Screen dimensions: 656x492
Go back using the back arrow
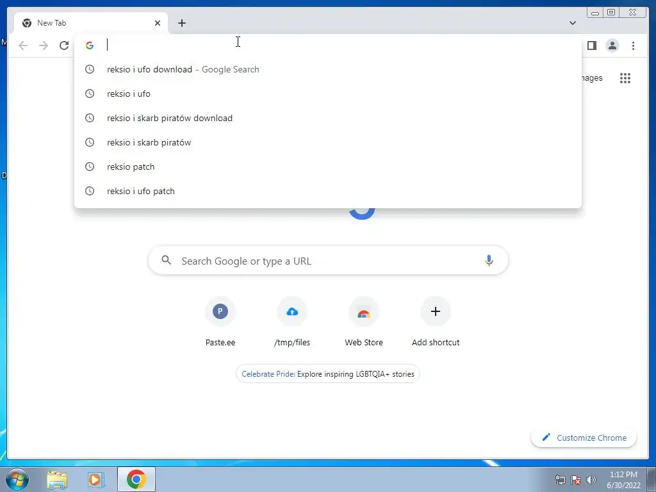[x=23, y=45]
